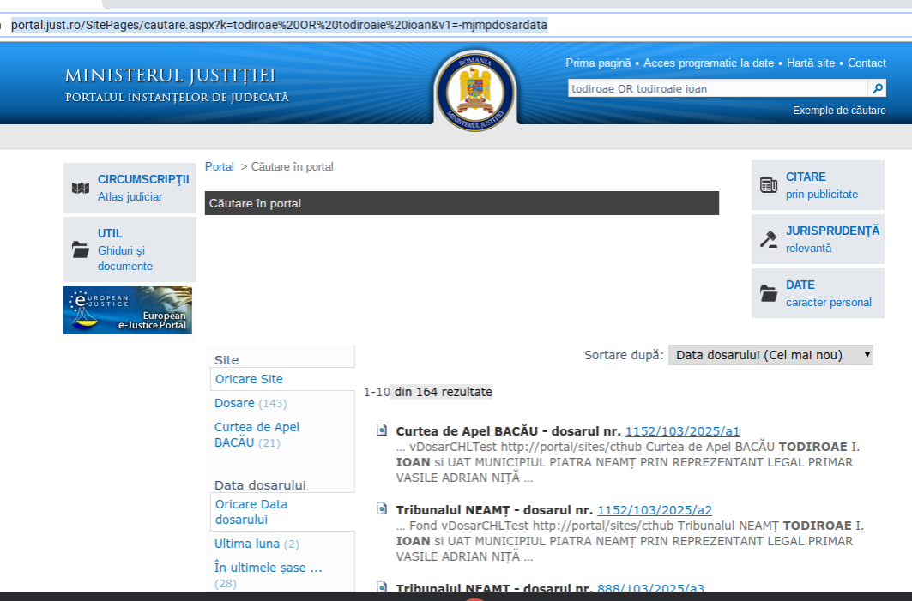This screenshot has height=601, width=912.
Task: Click the search magnifier icon
Action: [877, 88]
